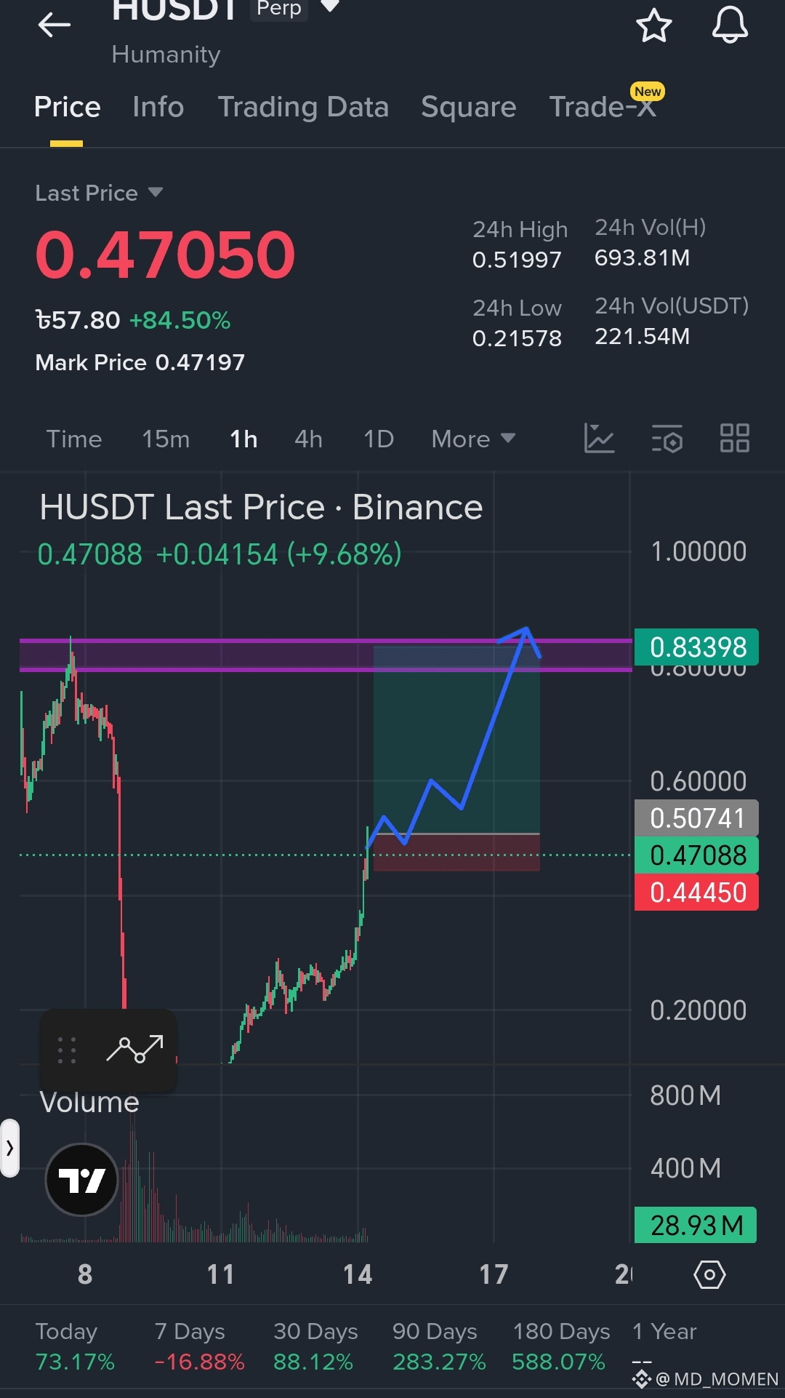
Task: Tap the HUSDT Last Price Binance chart title
Action: pyautogui.click(x=261, y=507)
